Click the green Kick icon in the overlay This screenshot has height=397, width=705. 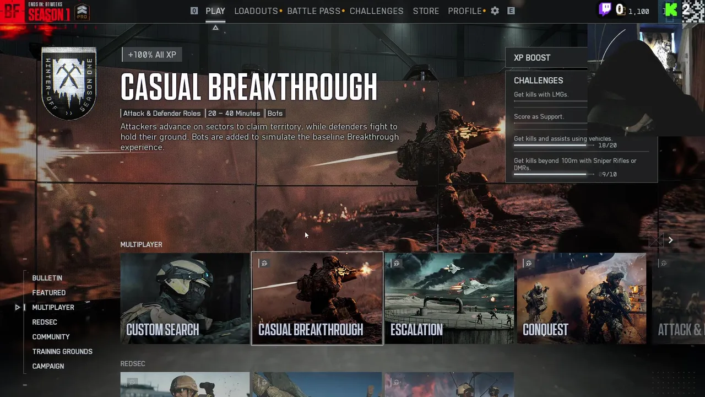[671, 10]
